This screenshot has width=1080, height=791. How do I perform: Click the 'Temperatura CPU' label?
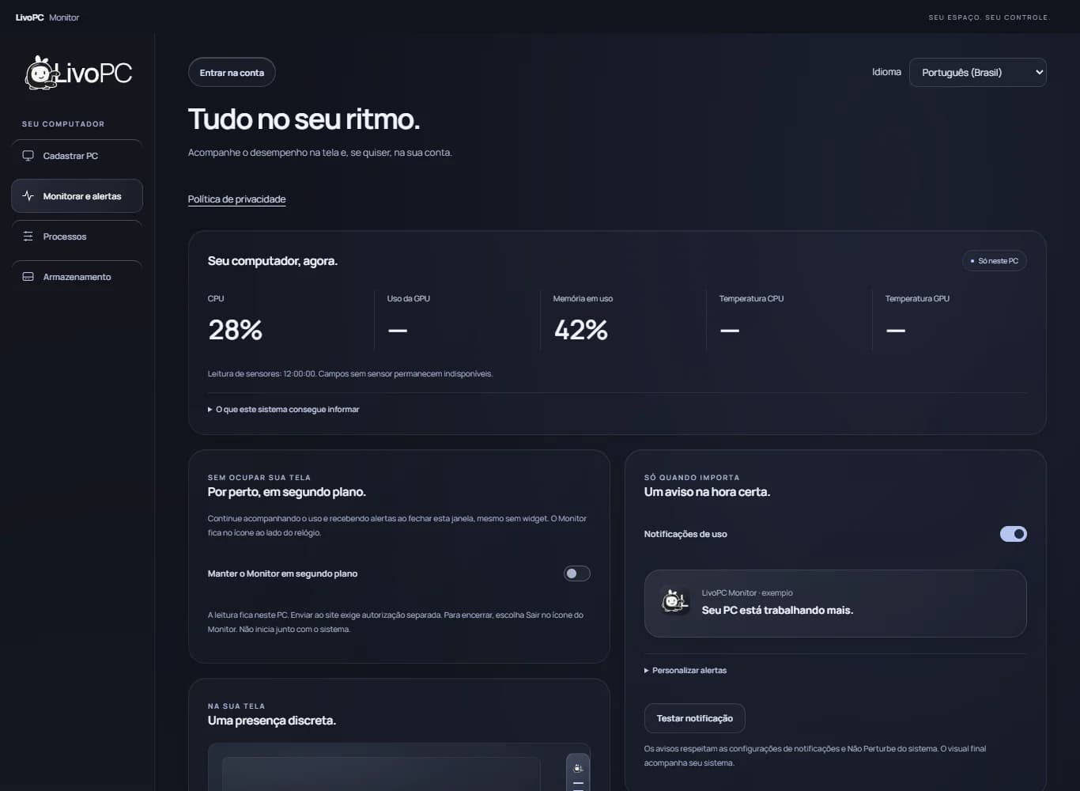point(751,299)
